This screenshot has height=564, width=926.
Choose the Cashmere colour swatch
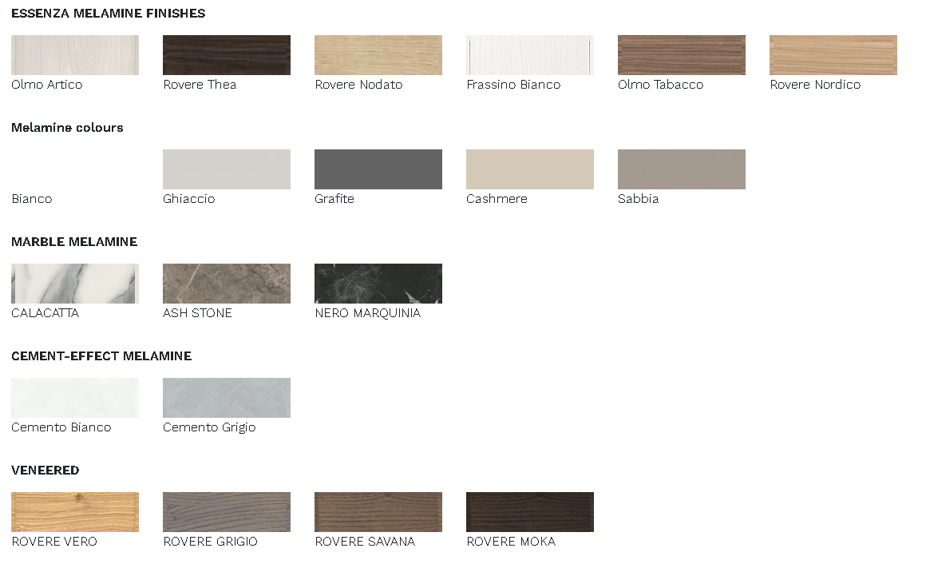(x=530, y=169)
